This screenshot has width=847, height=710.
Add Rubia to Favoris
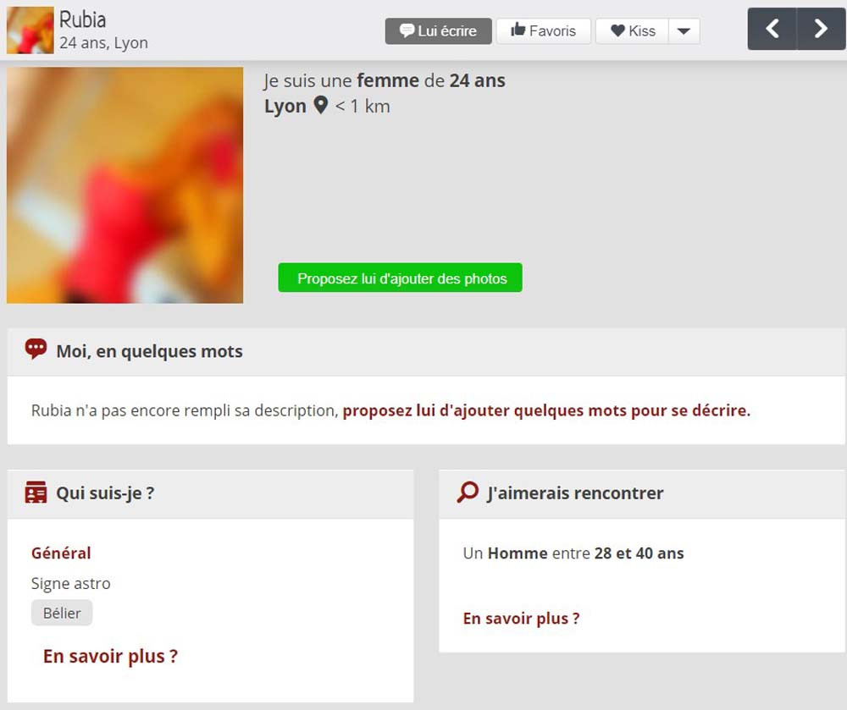(x=544, y=31)
